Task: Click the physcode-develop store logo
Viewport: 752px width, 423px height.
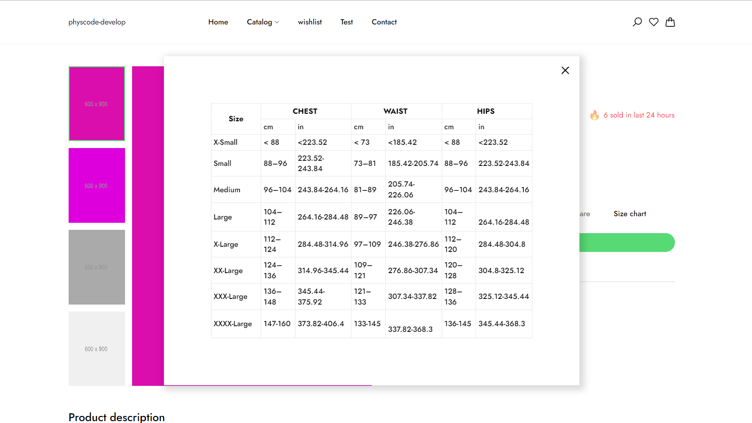Action: coord(96,22)
